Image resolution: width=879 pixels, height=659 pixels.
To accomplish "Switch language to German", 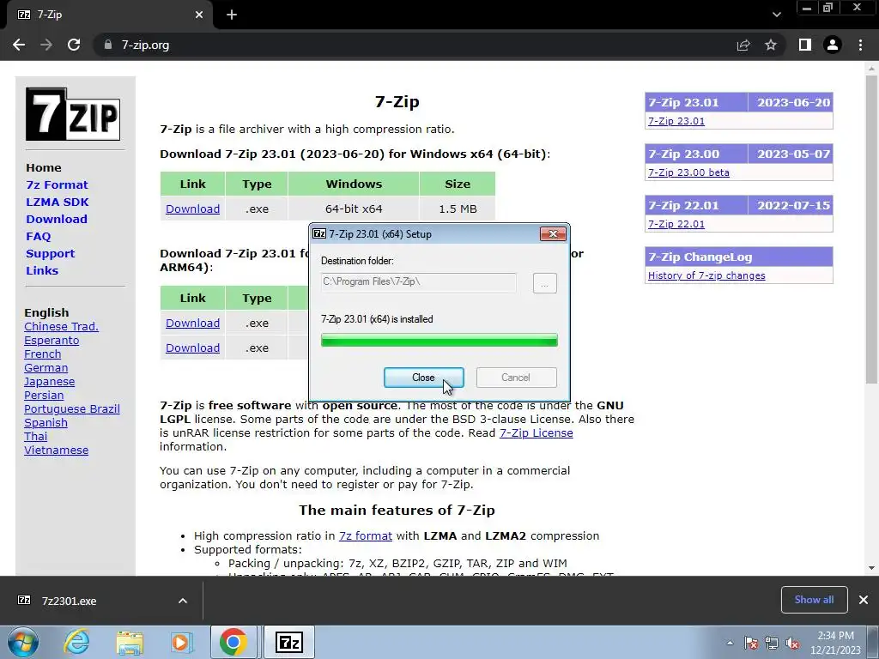I will coord(46,368).
